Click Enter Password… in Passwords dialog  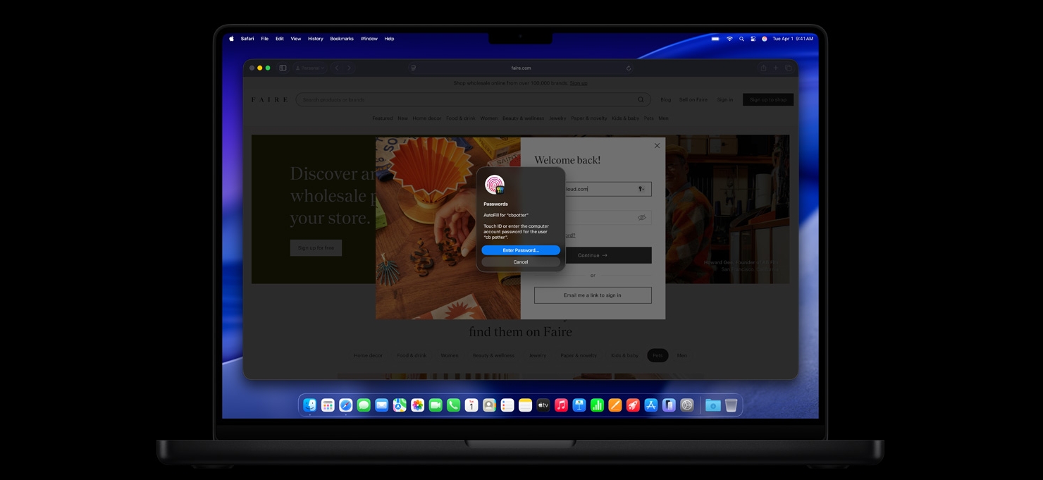521,250
